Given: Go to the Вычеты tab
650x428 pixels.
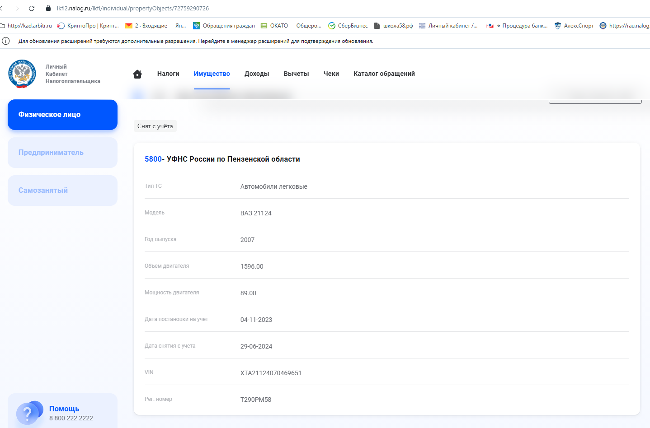Looking at the screenshot, I should 296,74.
